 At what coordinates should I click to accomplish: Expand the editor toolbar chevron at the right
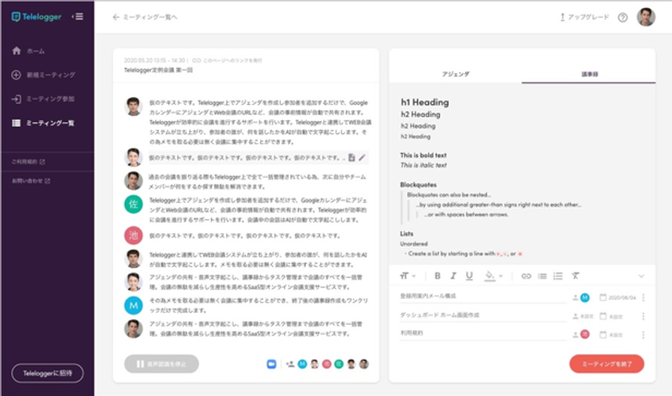point(642,276)
